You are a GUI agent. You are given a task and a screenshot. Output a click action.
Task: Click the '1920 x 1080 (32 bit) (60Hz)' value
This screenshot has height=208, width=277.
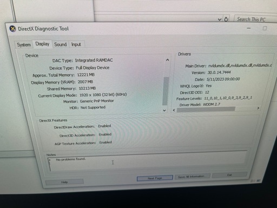(x=103, y=95)
